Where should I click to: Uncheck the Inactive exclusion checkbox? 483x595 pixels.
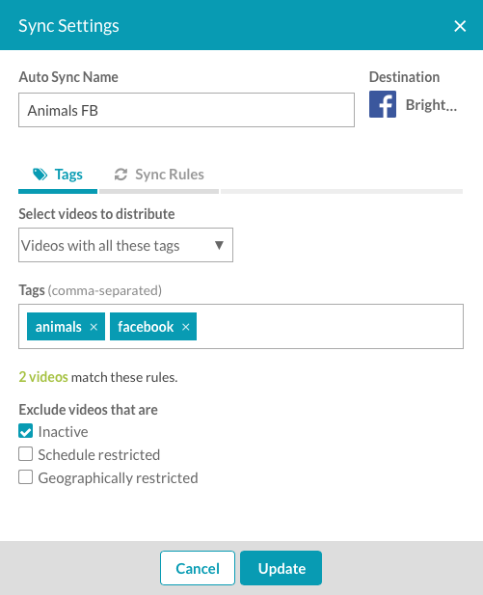coord(25,431)
